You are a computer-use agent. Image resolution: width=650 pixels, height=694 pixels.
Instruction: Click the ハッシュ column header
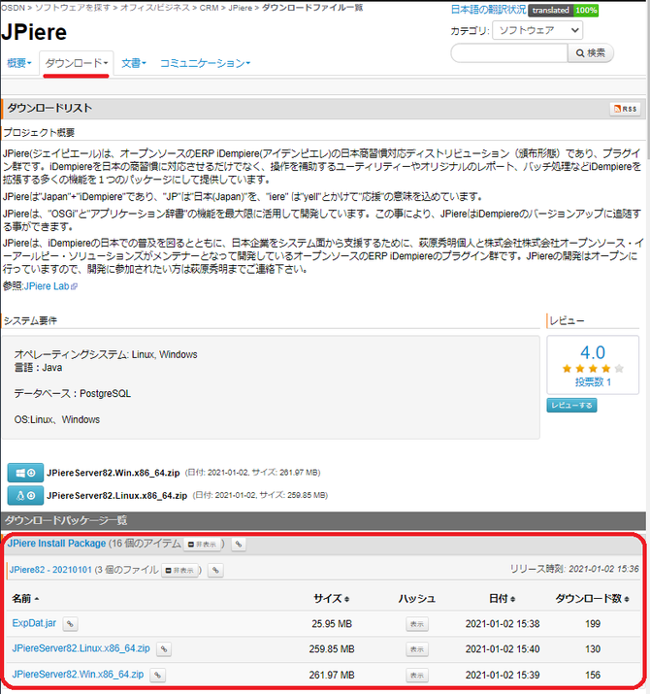(x=417, y=599)
